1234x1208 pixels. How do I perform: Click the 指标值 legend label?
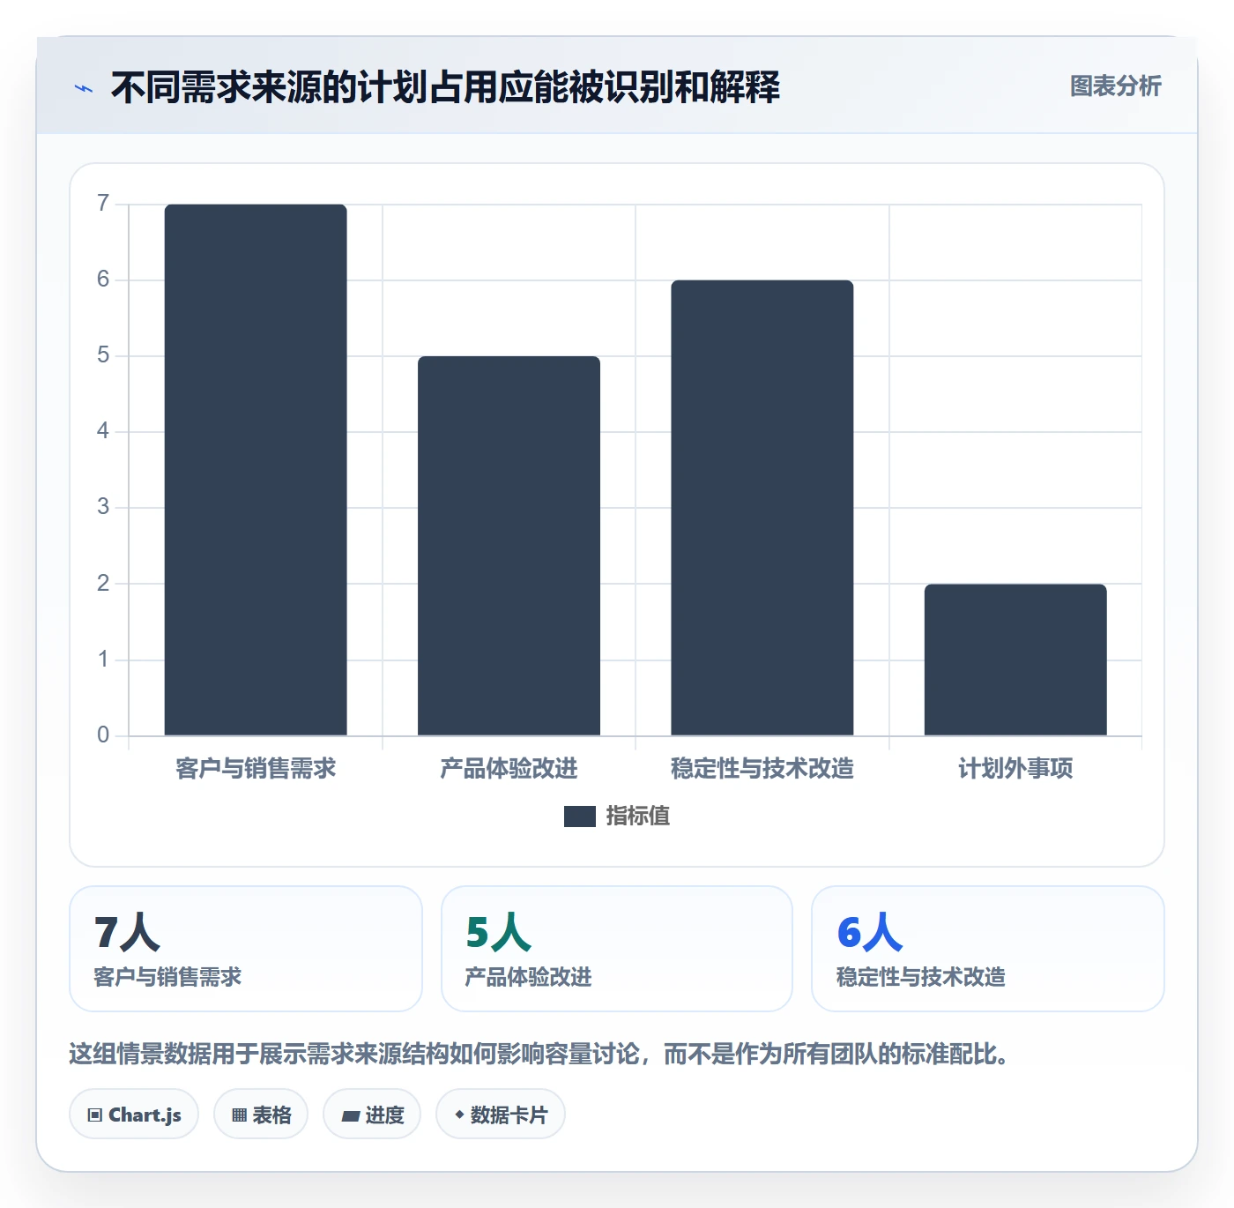638,817
